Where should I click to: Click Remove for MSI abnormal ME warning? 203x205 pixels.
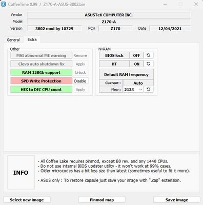coord(80,55)
